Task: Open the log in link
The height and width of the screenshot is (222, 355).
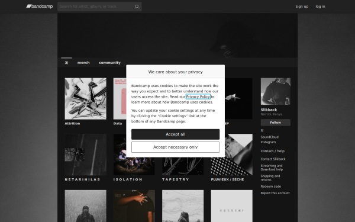Action: [x=320, y=7]
